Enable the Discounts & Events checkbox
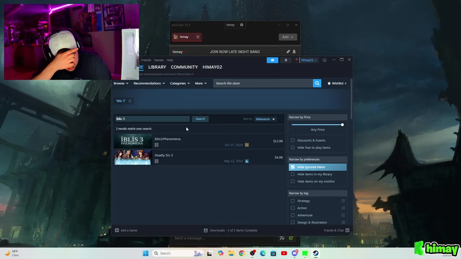This screenshot has height=259, width=461. (x=292, y=140)
